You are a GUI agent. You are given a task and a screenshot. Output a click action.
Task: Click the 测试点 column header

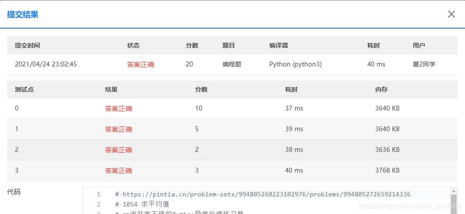pos(24,89)
